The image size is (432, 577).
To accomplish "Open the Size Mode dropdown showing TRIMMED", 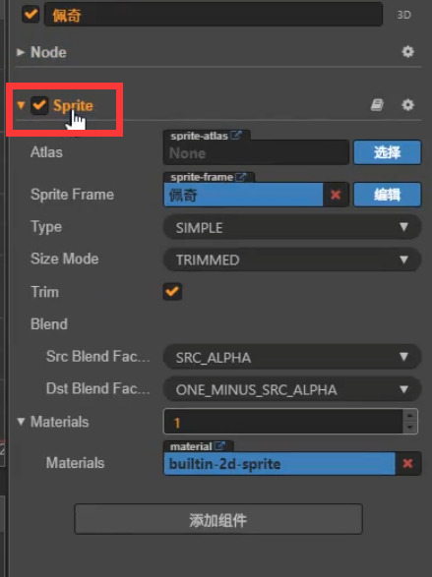I will point(292,260).
